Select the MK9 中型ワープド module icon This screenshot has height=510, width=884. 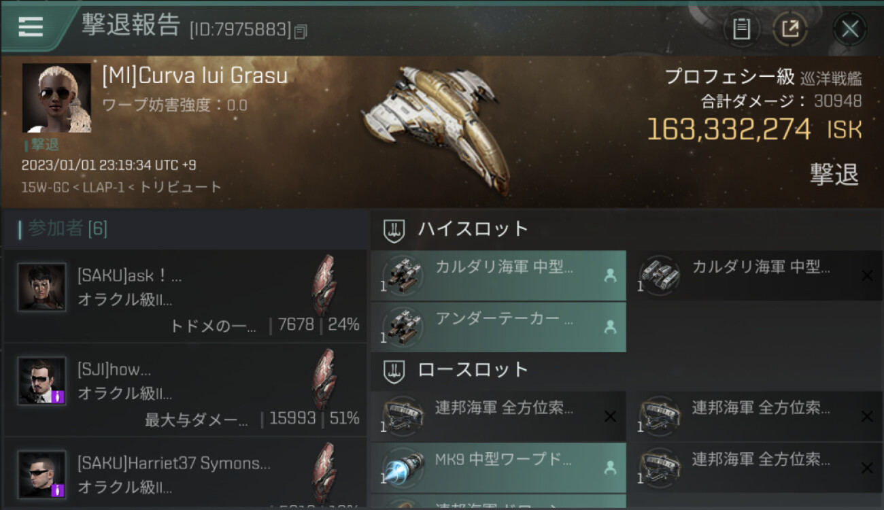tap(402, 467)
